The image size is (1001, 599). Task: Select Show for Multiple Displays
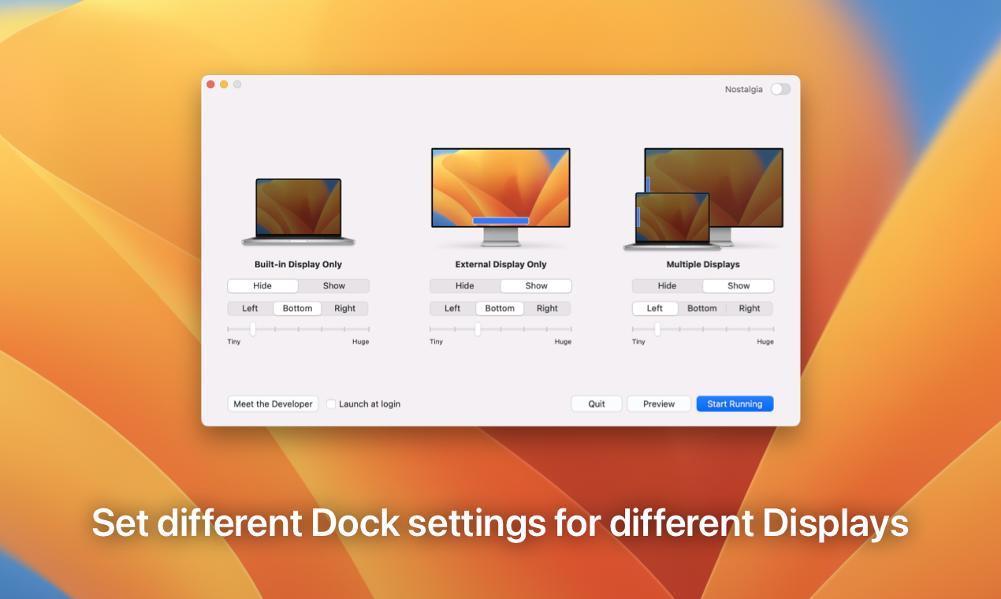pyautogui.click(x=739, y=286)
